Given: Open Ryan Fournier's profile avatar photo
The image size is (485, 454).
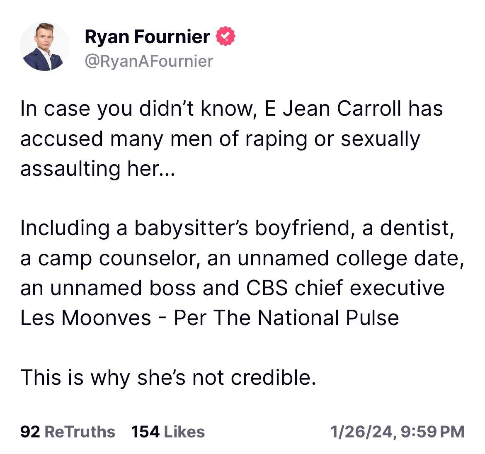Looking at the screenshot, I should tap(44, 46).
